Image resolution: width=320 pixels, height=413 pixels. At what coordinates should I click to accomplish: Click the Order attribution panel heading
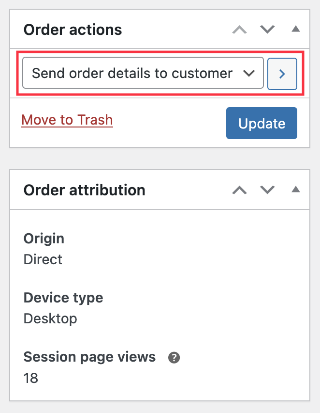coord(85,190)
